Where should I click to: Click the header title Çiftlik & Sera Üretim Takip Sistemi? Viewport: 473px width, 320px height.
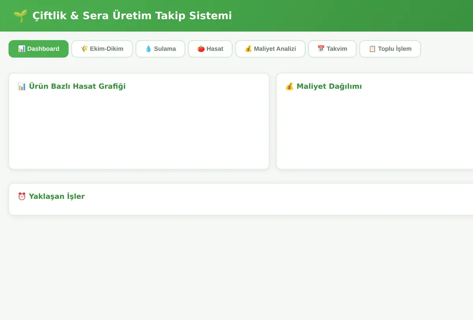(x=132, y=16)
